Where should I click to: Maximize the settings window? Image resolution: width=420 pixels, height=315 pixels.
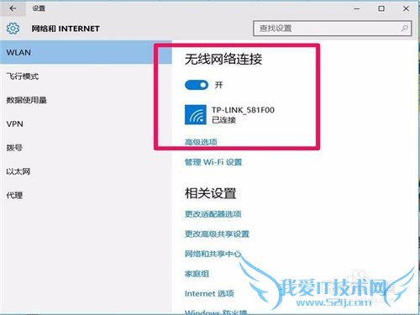[381, 8]
